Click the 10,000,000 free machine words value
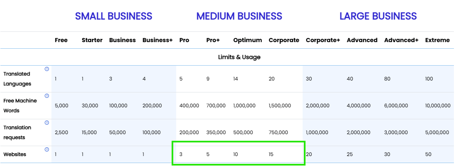The height and width of the screenshot is (168, 456). [438, 106]
